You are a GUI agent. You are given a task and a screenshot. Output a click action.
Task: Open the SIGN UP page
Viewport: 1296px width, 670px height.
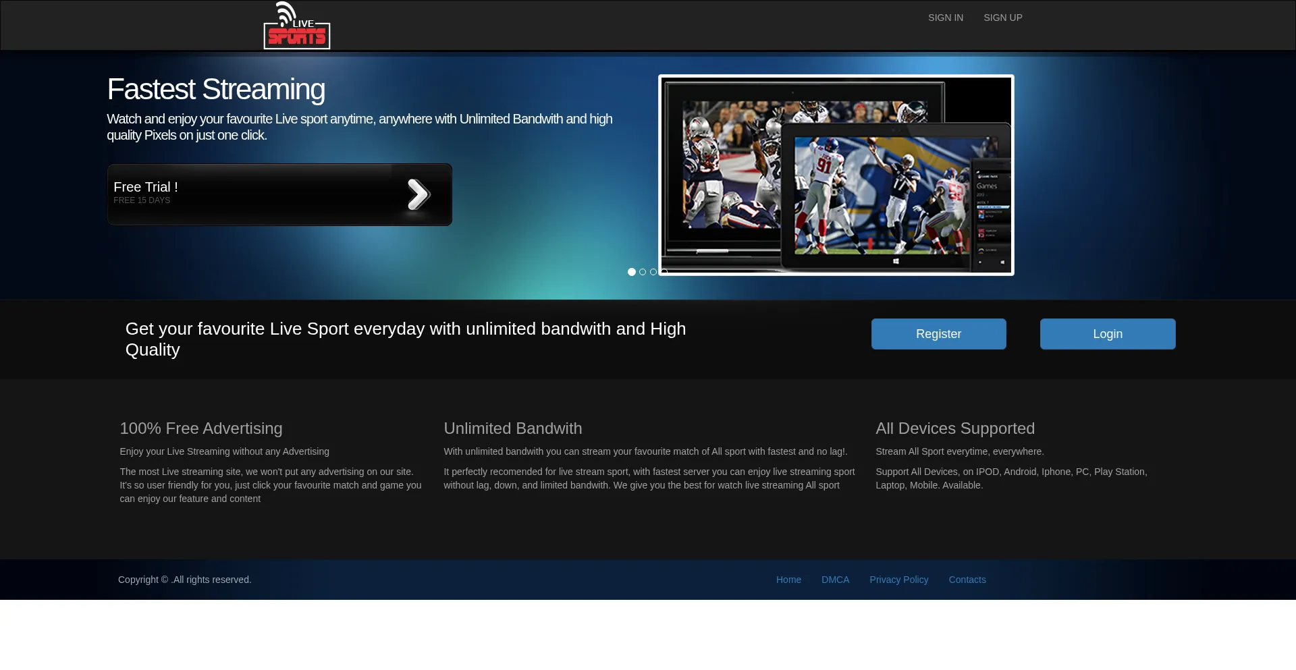pos(1002,18)
